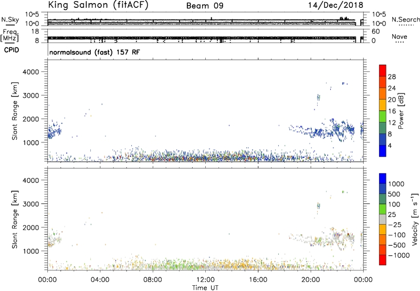
Task: Click the 'N.Search' legend label
Action: (405, 19)
